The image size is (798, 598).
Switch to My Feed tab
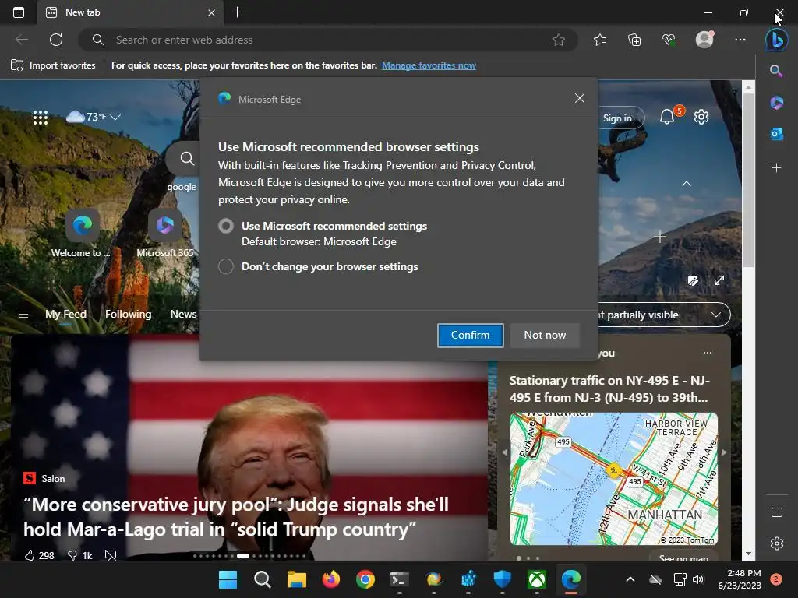tap(65, 315)
